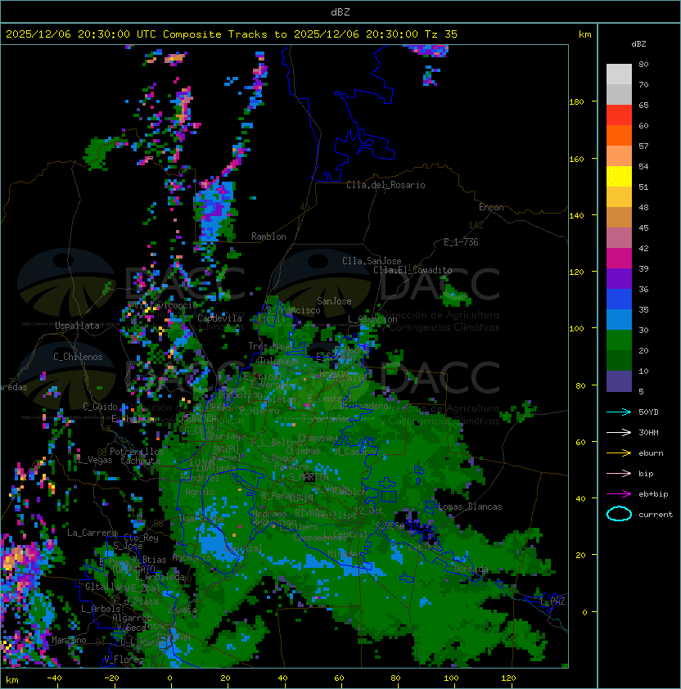Click the 'Lomas_Blancas' map label

470,507
